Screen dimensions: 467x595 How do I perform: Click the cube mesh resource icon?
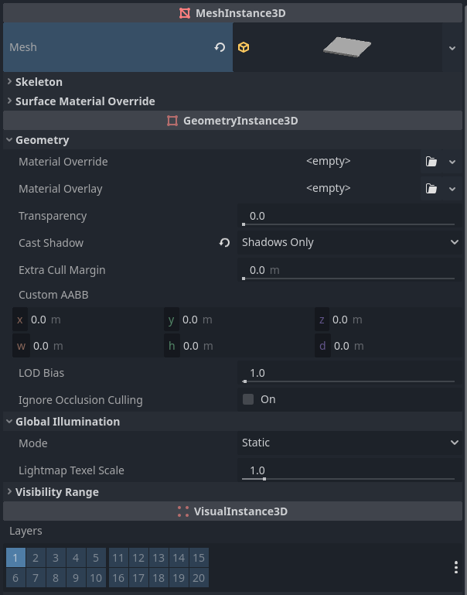(x=244, y=47)
